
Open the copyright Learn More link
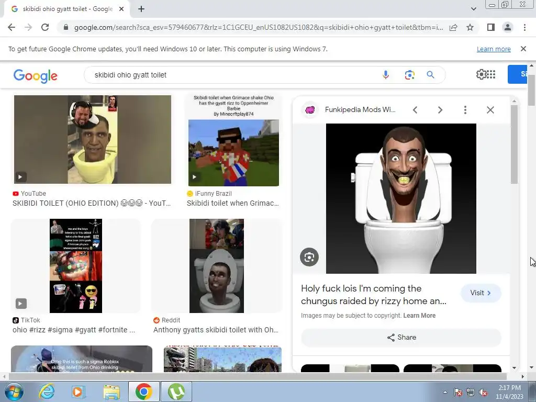(419, 316)
